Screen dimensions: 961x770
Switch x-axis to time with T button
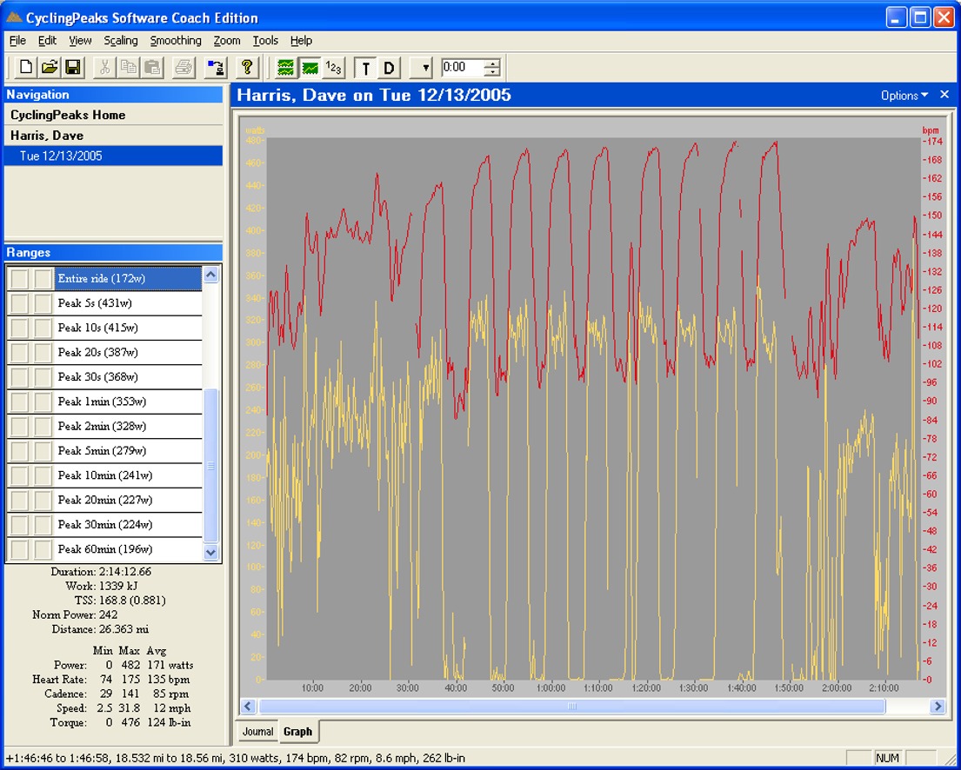click(x=365, y=68)
